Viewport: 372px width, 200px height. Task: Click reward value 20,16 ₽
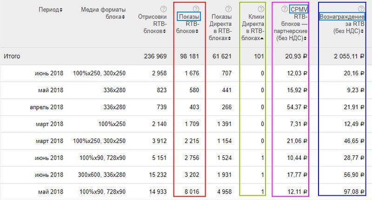pos(354,73)
